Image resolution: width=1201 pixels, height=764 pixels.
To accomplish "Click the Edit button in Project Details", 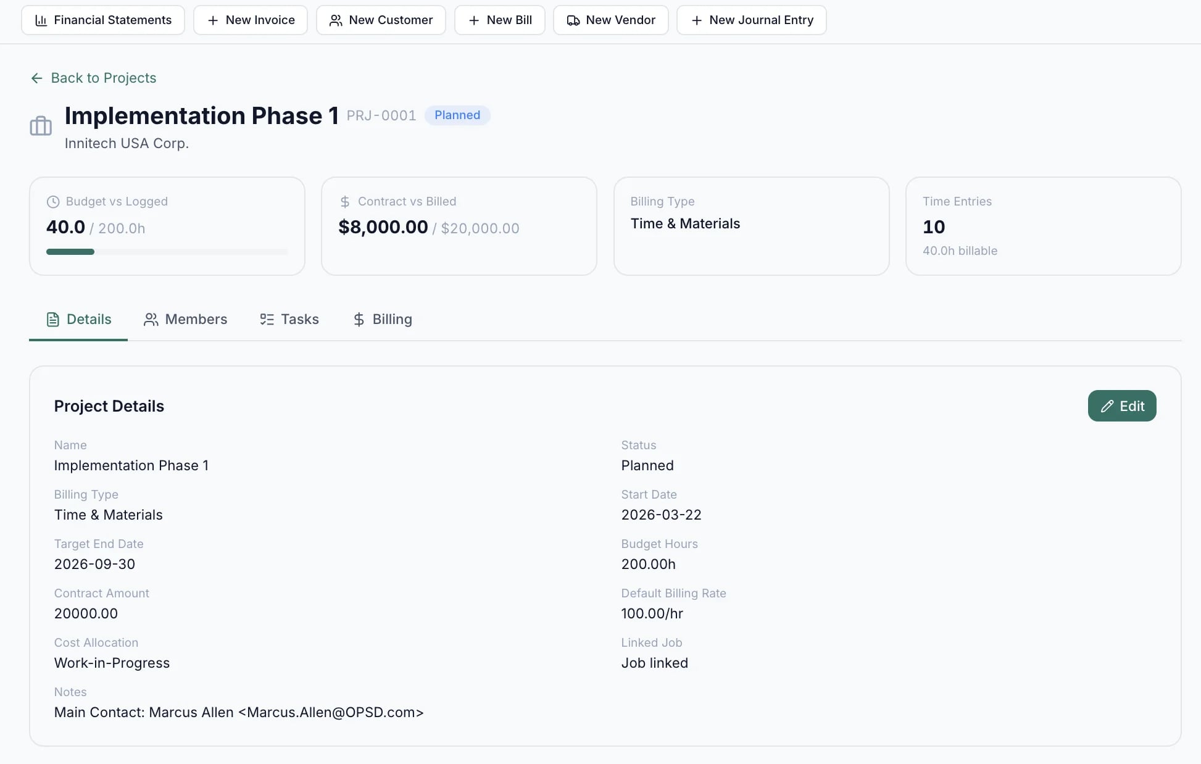I will pos(1122,406).
